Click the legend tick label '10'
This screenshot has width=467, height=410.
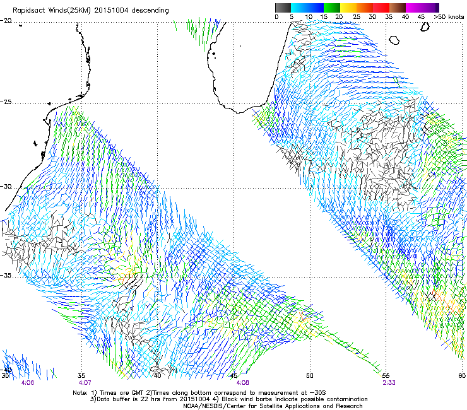coord(309,17)
